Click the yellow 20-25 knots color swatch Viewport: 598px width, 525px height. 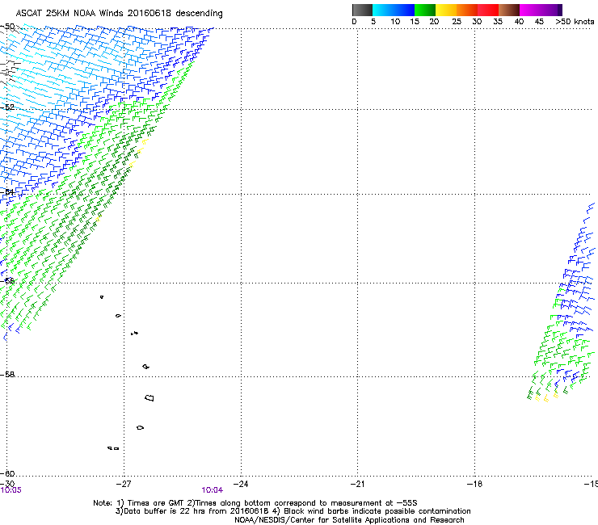point(446,10)
